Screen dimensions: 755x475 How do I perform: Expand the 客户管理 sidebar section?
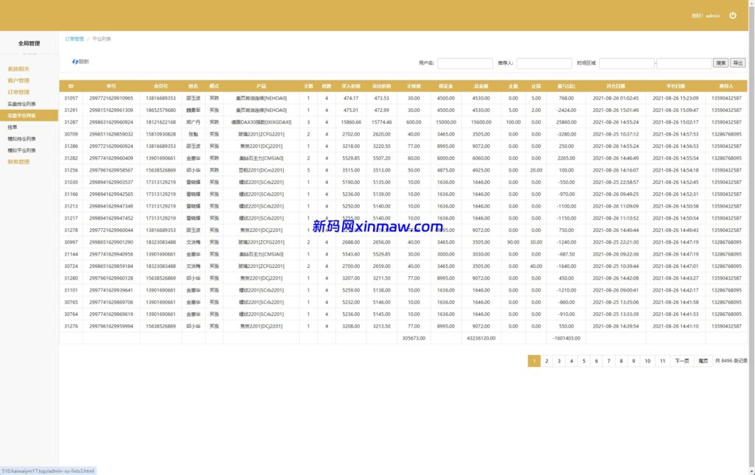coord(18,80)
